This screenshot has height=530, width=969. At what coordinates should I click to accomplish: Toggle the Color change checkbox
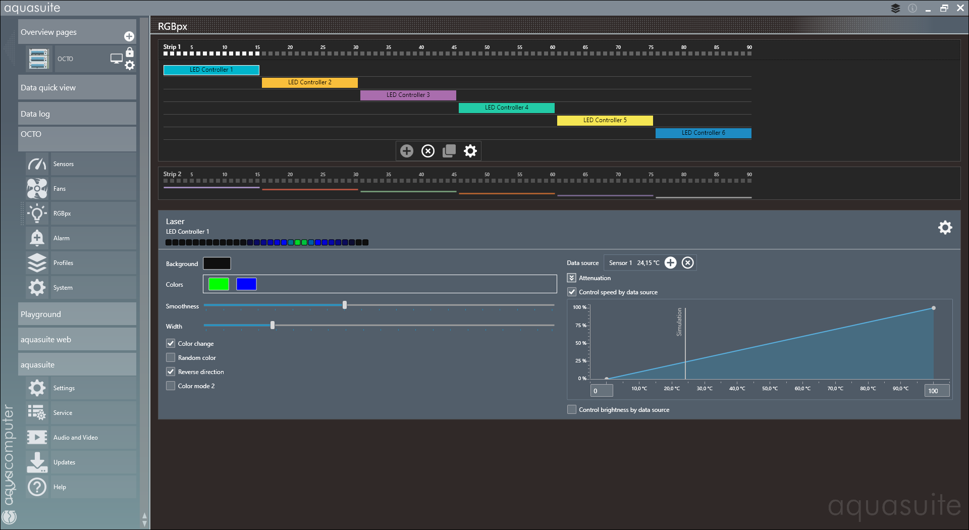click(x=171, y=344)
